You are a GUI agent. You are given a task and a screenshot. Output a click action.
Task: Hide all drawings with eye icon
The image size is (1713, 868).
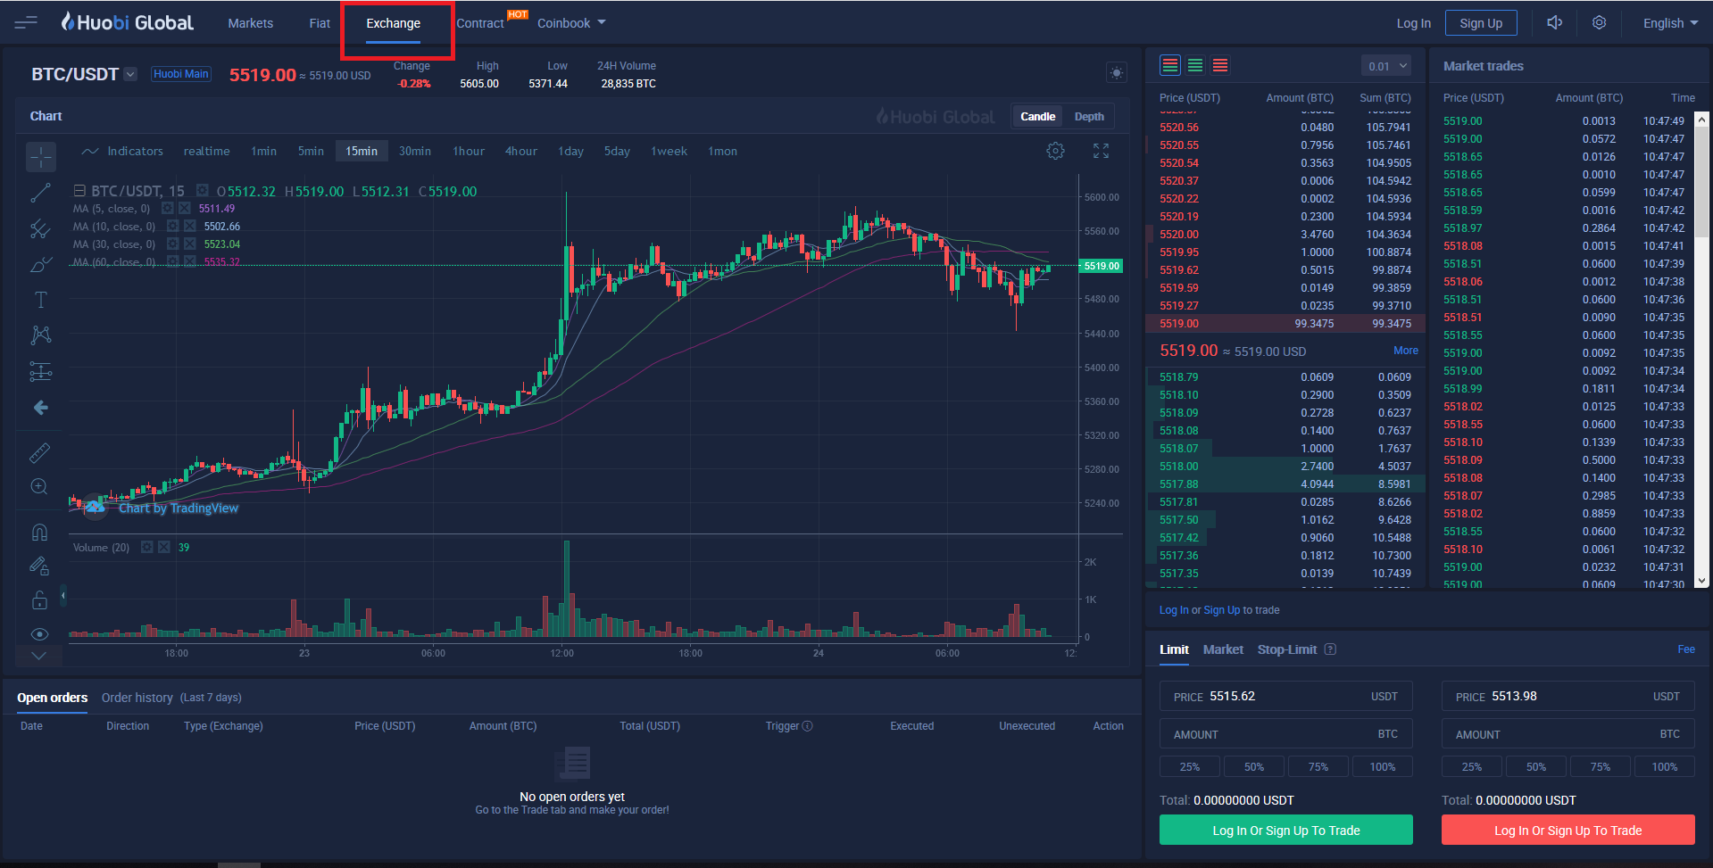(40, 634)
